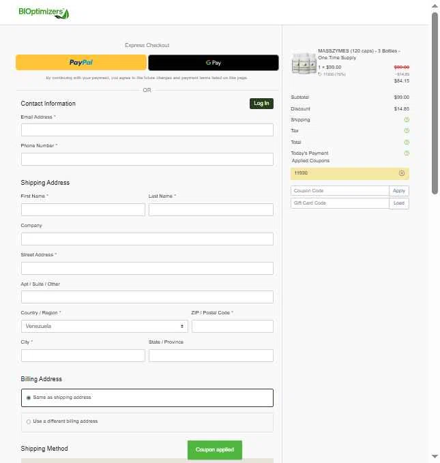
Task: Remove the applied coupon 11990
Action: coord(402,173)
